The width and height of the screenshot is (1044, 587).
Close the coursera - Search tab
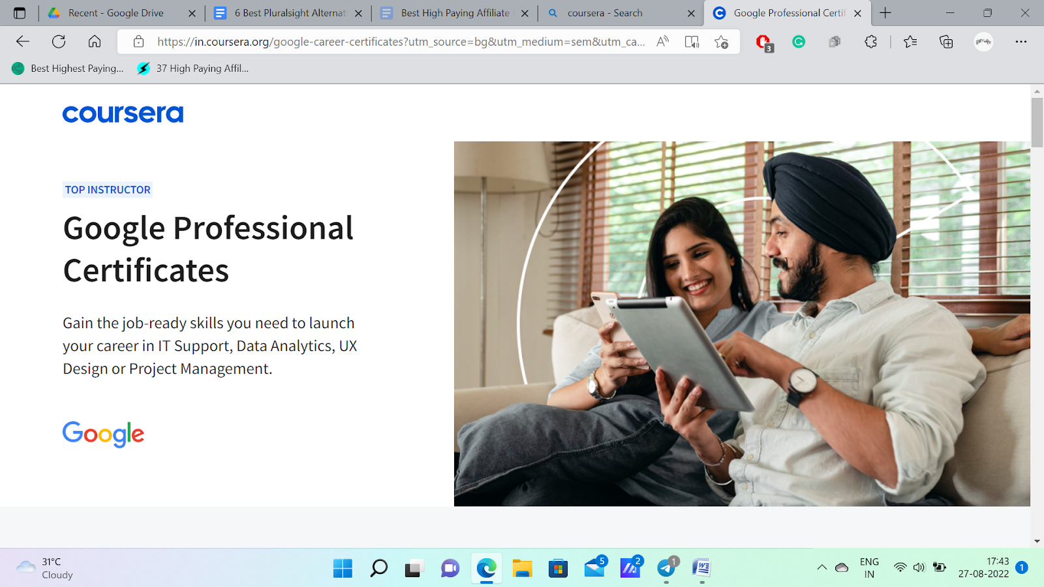[x=691, y=13]
